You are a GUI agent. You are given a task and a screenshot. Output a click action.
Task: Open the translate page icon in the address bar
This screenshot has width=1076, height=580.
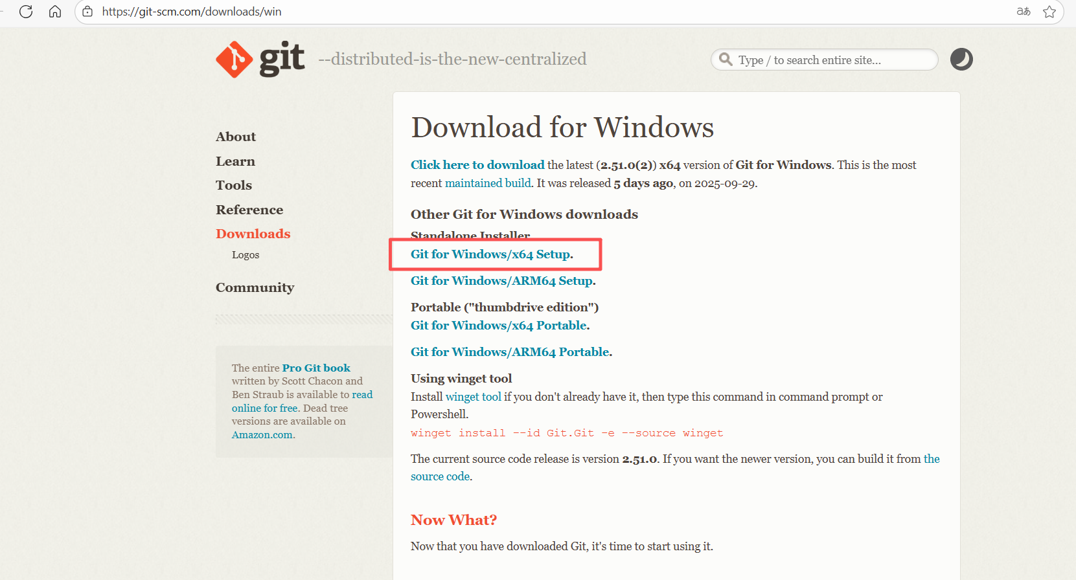(1024, 12)
